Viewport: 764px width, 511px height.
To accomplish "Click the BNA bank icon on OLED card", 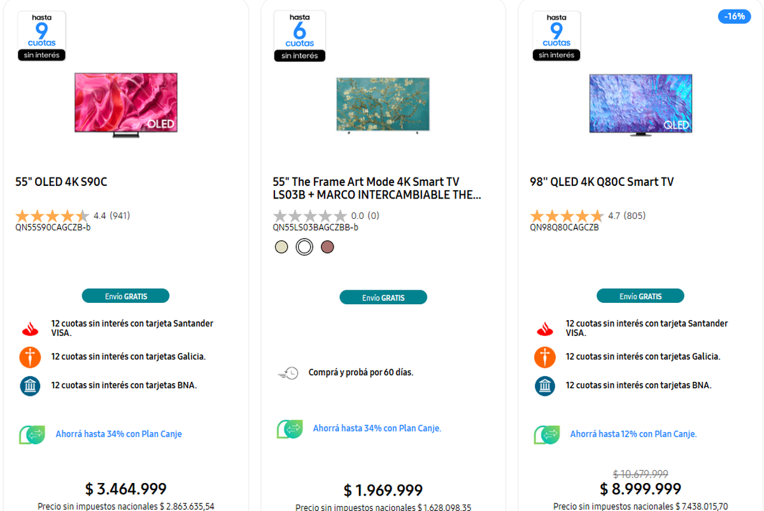I will (x=30, y=386).
